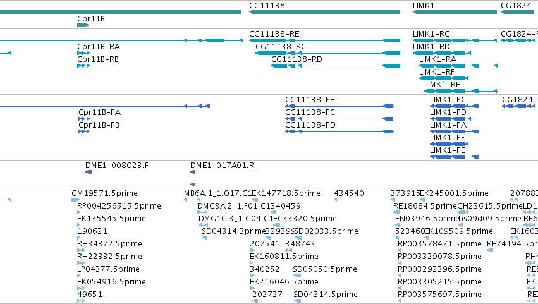The width and height of the screenshot is (538, 304).
Task: Click transcript label LIMK1-RD
Action: point(431,47)
